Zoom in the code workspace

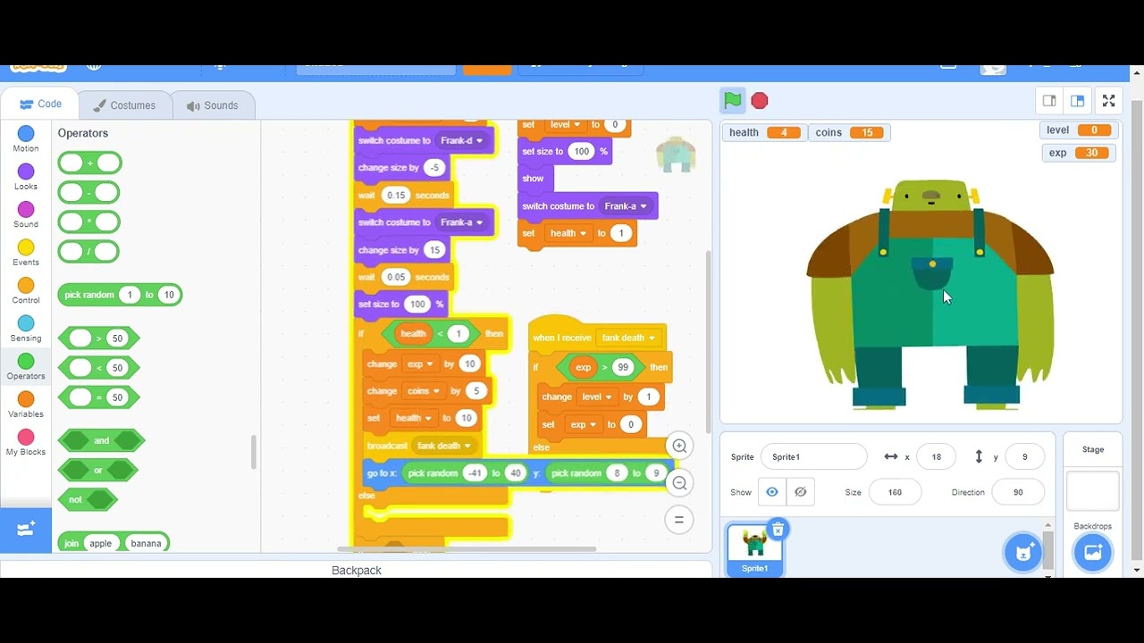click(x=679, y=446)
